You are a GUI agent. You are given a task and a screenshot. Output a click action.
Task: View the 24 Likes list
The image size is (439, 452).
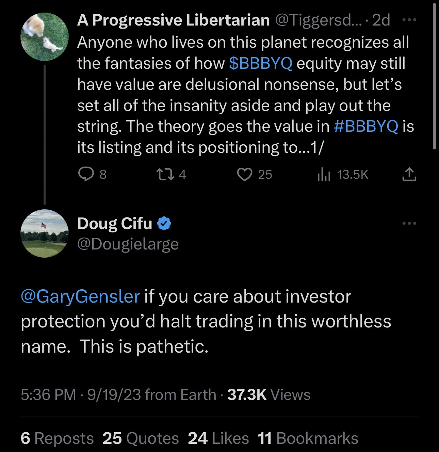pyautogui.click(x=218, y=438)
